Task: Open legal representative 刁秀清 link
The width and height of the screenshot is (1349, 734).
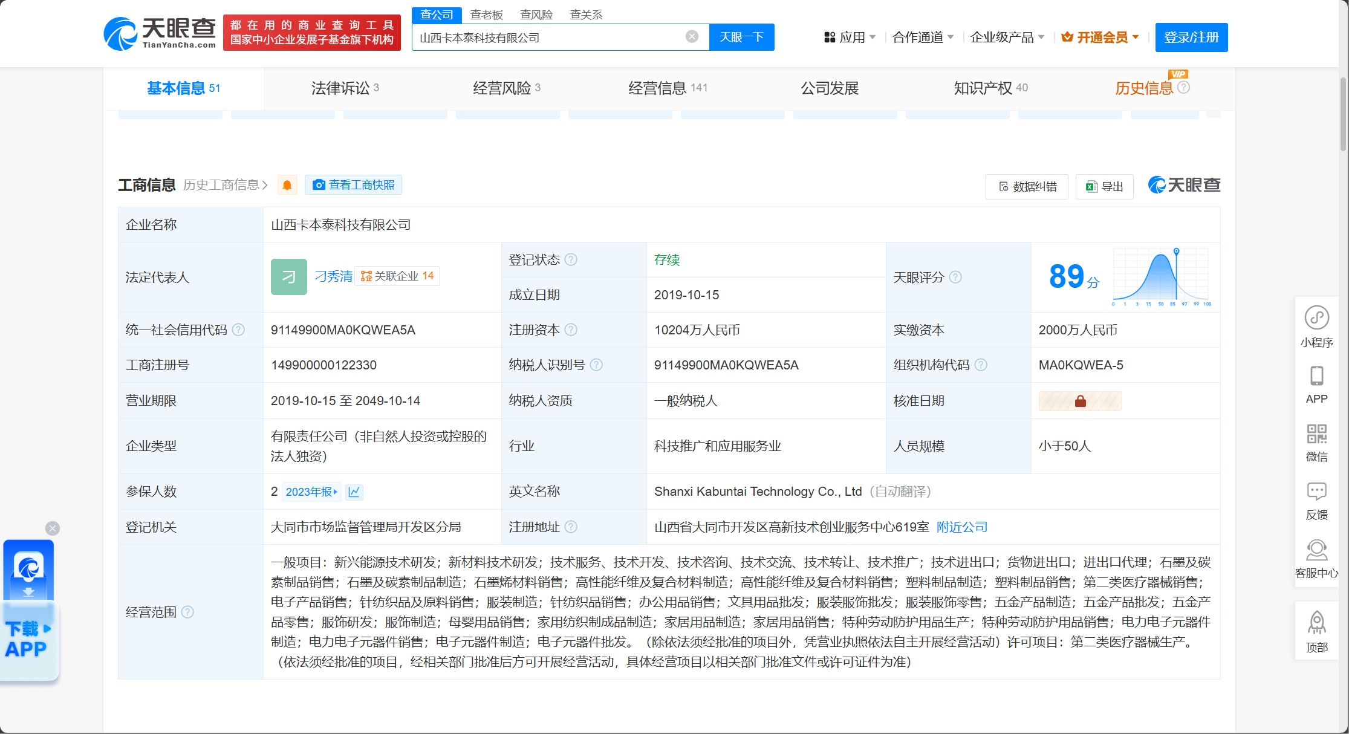Action: click(334, 276)
